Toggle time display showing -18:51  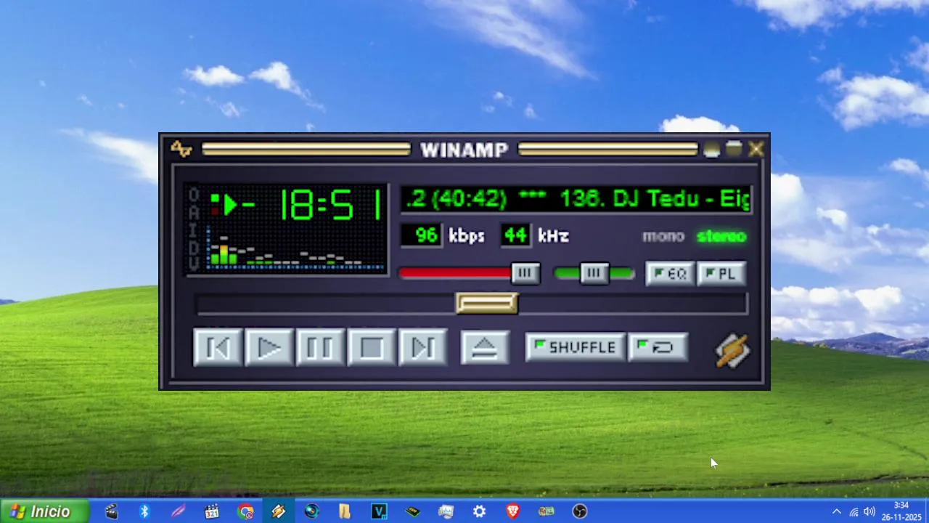pyautogui.click(x=314, y=205)
